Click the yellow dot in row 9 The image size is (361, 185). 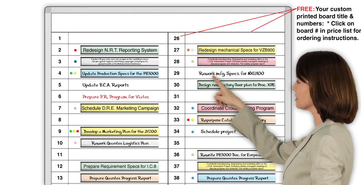click(74, 131)
